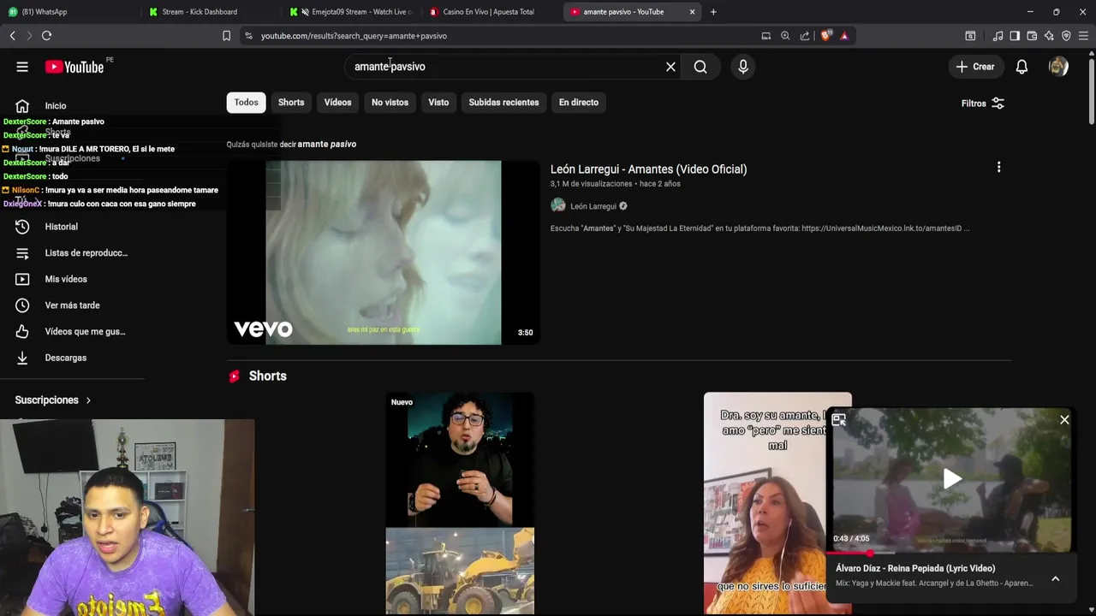Open the León Larregui channel name
Image resolution: width=1096 pixels, height=616 pixels.
click(x=593, y=206)
